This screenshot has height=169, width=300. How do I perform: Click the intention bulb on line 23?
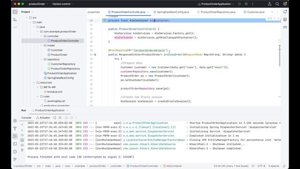click(x=105, y=20)
